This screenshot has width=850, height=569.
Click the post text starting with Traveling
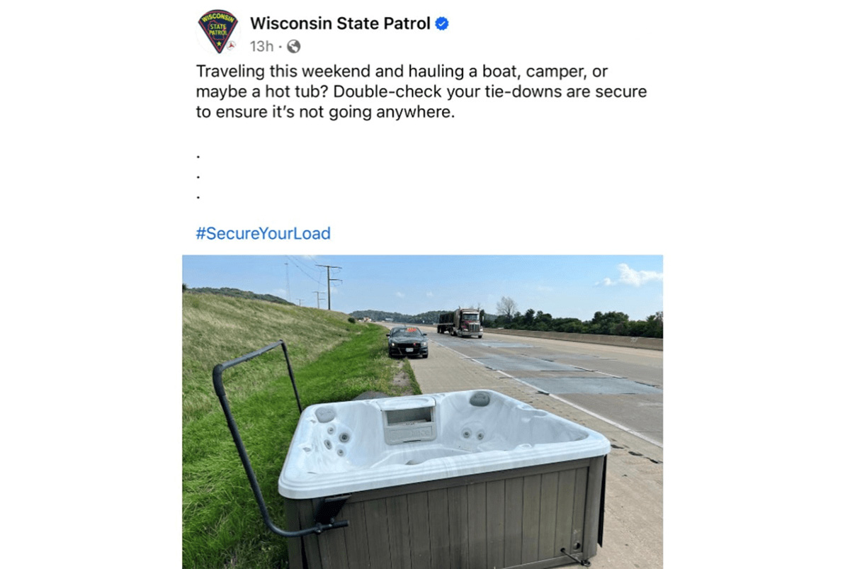click(x=421, y=92)
